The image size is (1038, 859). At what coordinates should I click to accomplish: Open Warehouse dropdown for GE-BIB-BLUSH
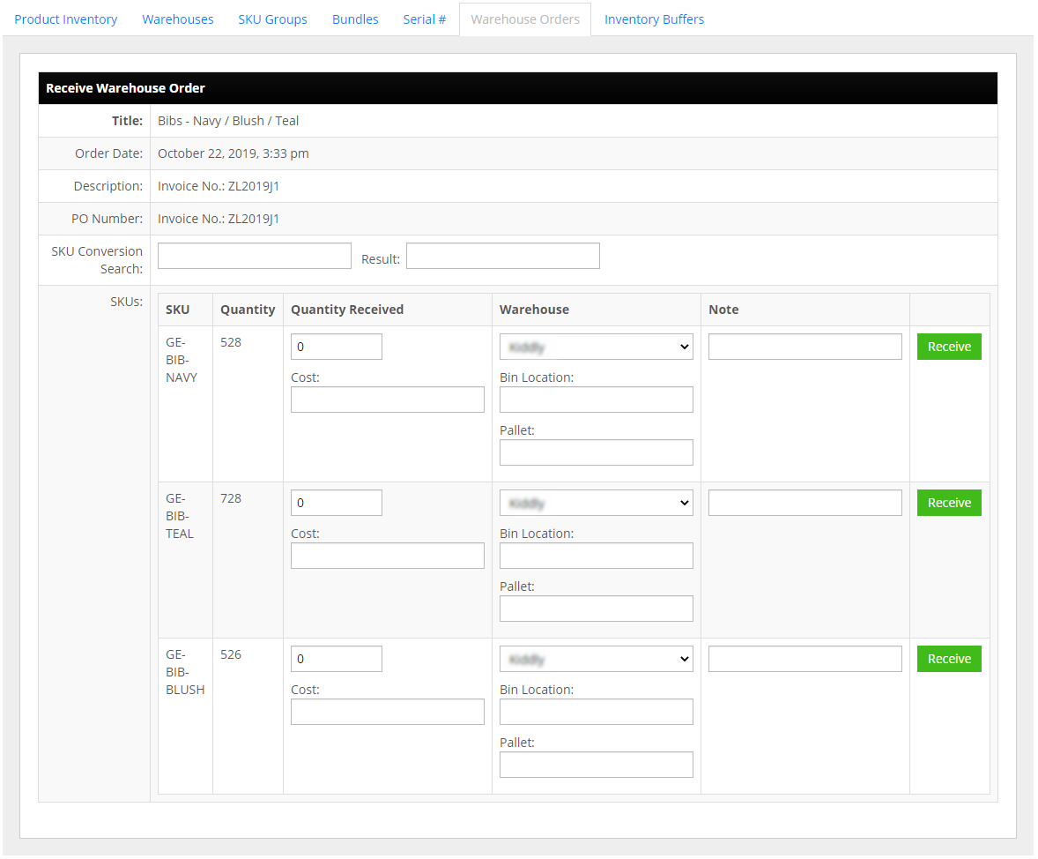(596, 660)
